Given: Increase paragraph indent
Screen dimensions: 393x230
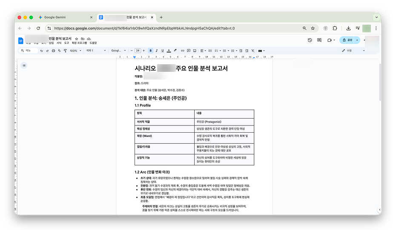Looking at the screenshot, I should click(247, 51).
